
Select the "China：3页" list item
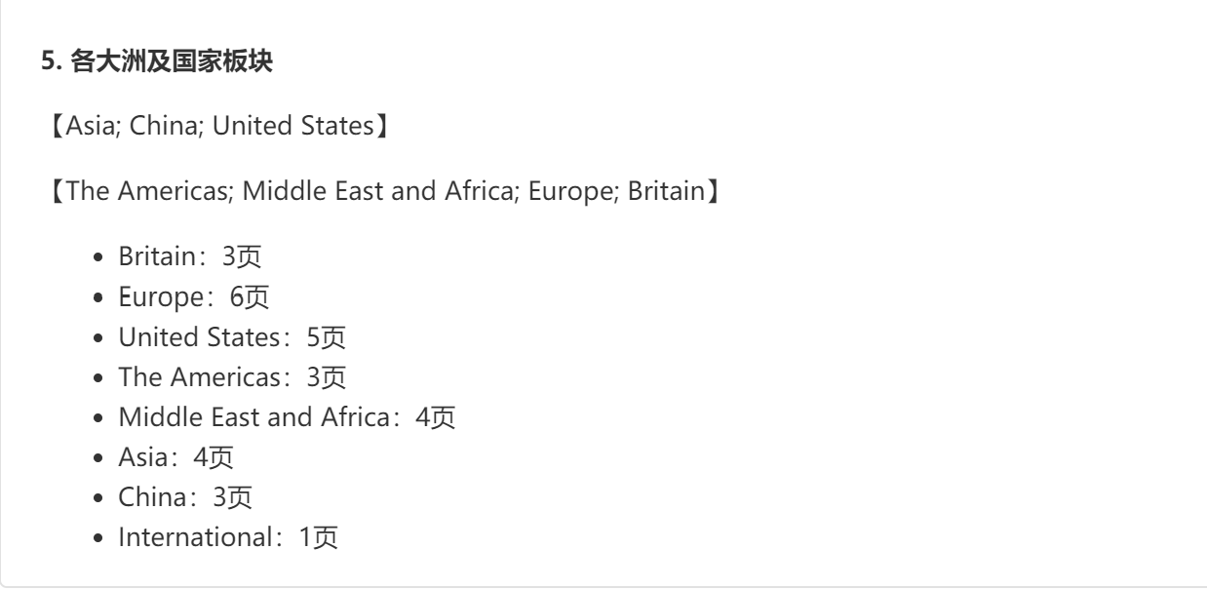pos(184,496)
